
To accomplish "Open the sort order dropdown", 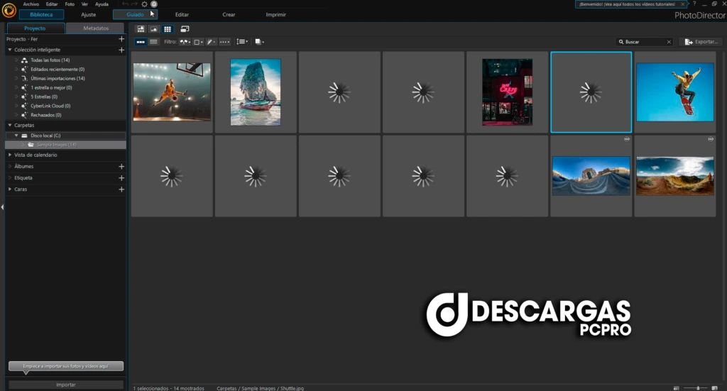I will (242, 42).
